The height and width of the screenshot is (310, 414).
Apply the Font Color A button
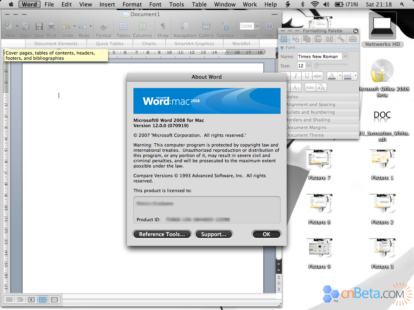coord(332,76)
